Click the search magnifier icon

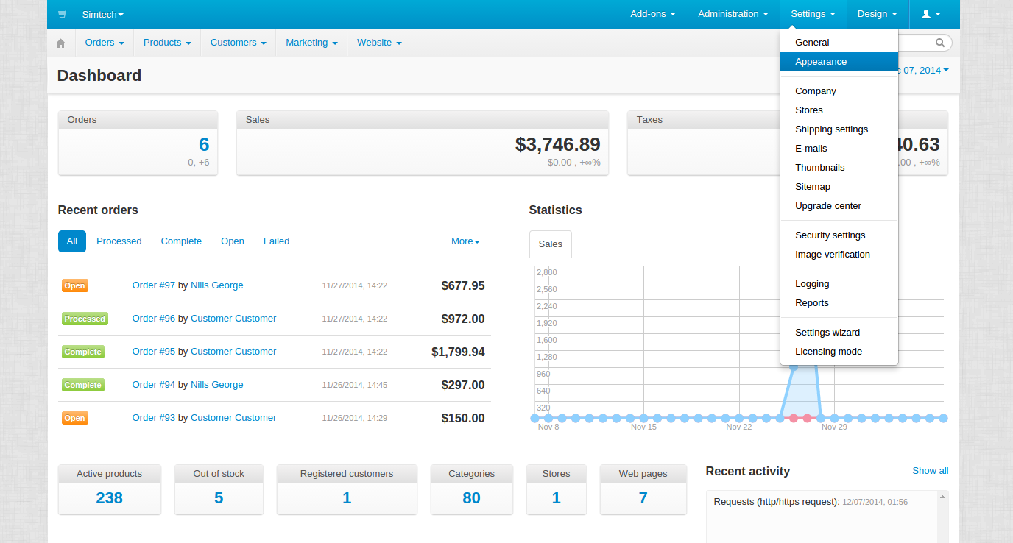939,43
